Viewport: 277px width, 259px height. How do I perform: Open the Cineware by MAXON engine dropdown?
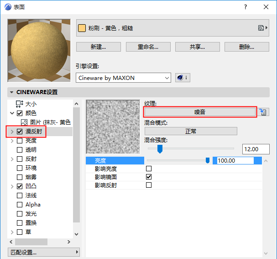click(123, 78)
